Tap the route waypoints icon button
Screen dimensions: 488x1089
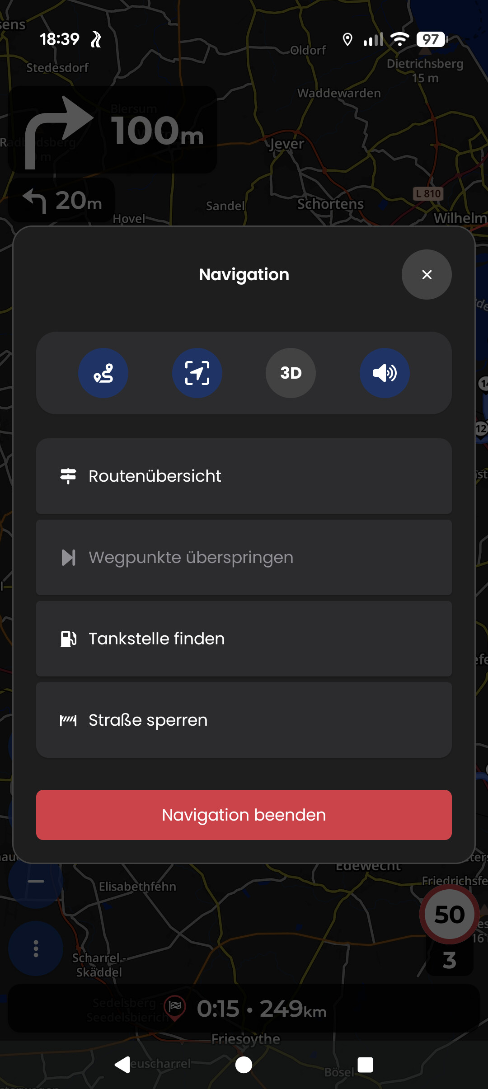click(x=103, y=373)
